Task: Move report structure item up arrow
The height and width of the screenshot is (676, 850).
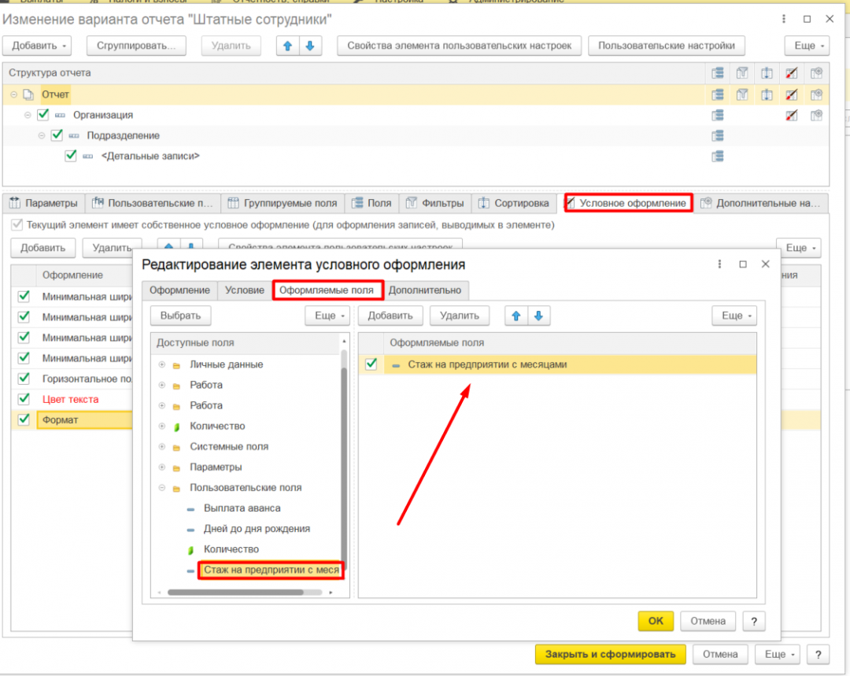Action: point(288,46)
